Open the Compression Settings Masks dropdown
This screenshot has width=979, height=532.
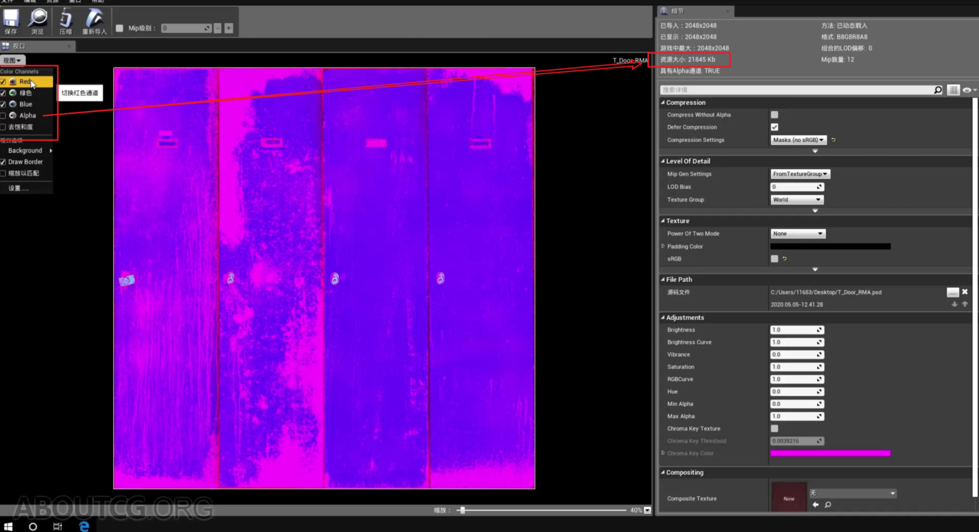(798, 140)
